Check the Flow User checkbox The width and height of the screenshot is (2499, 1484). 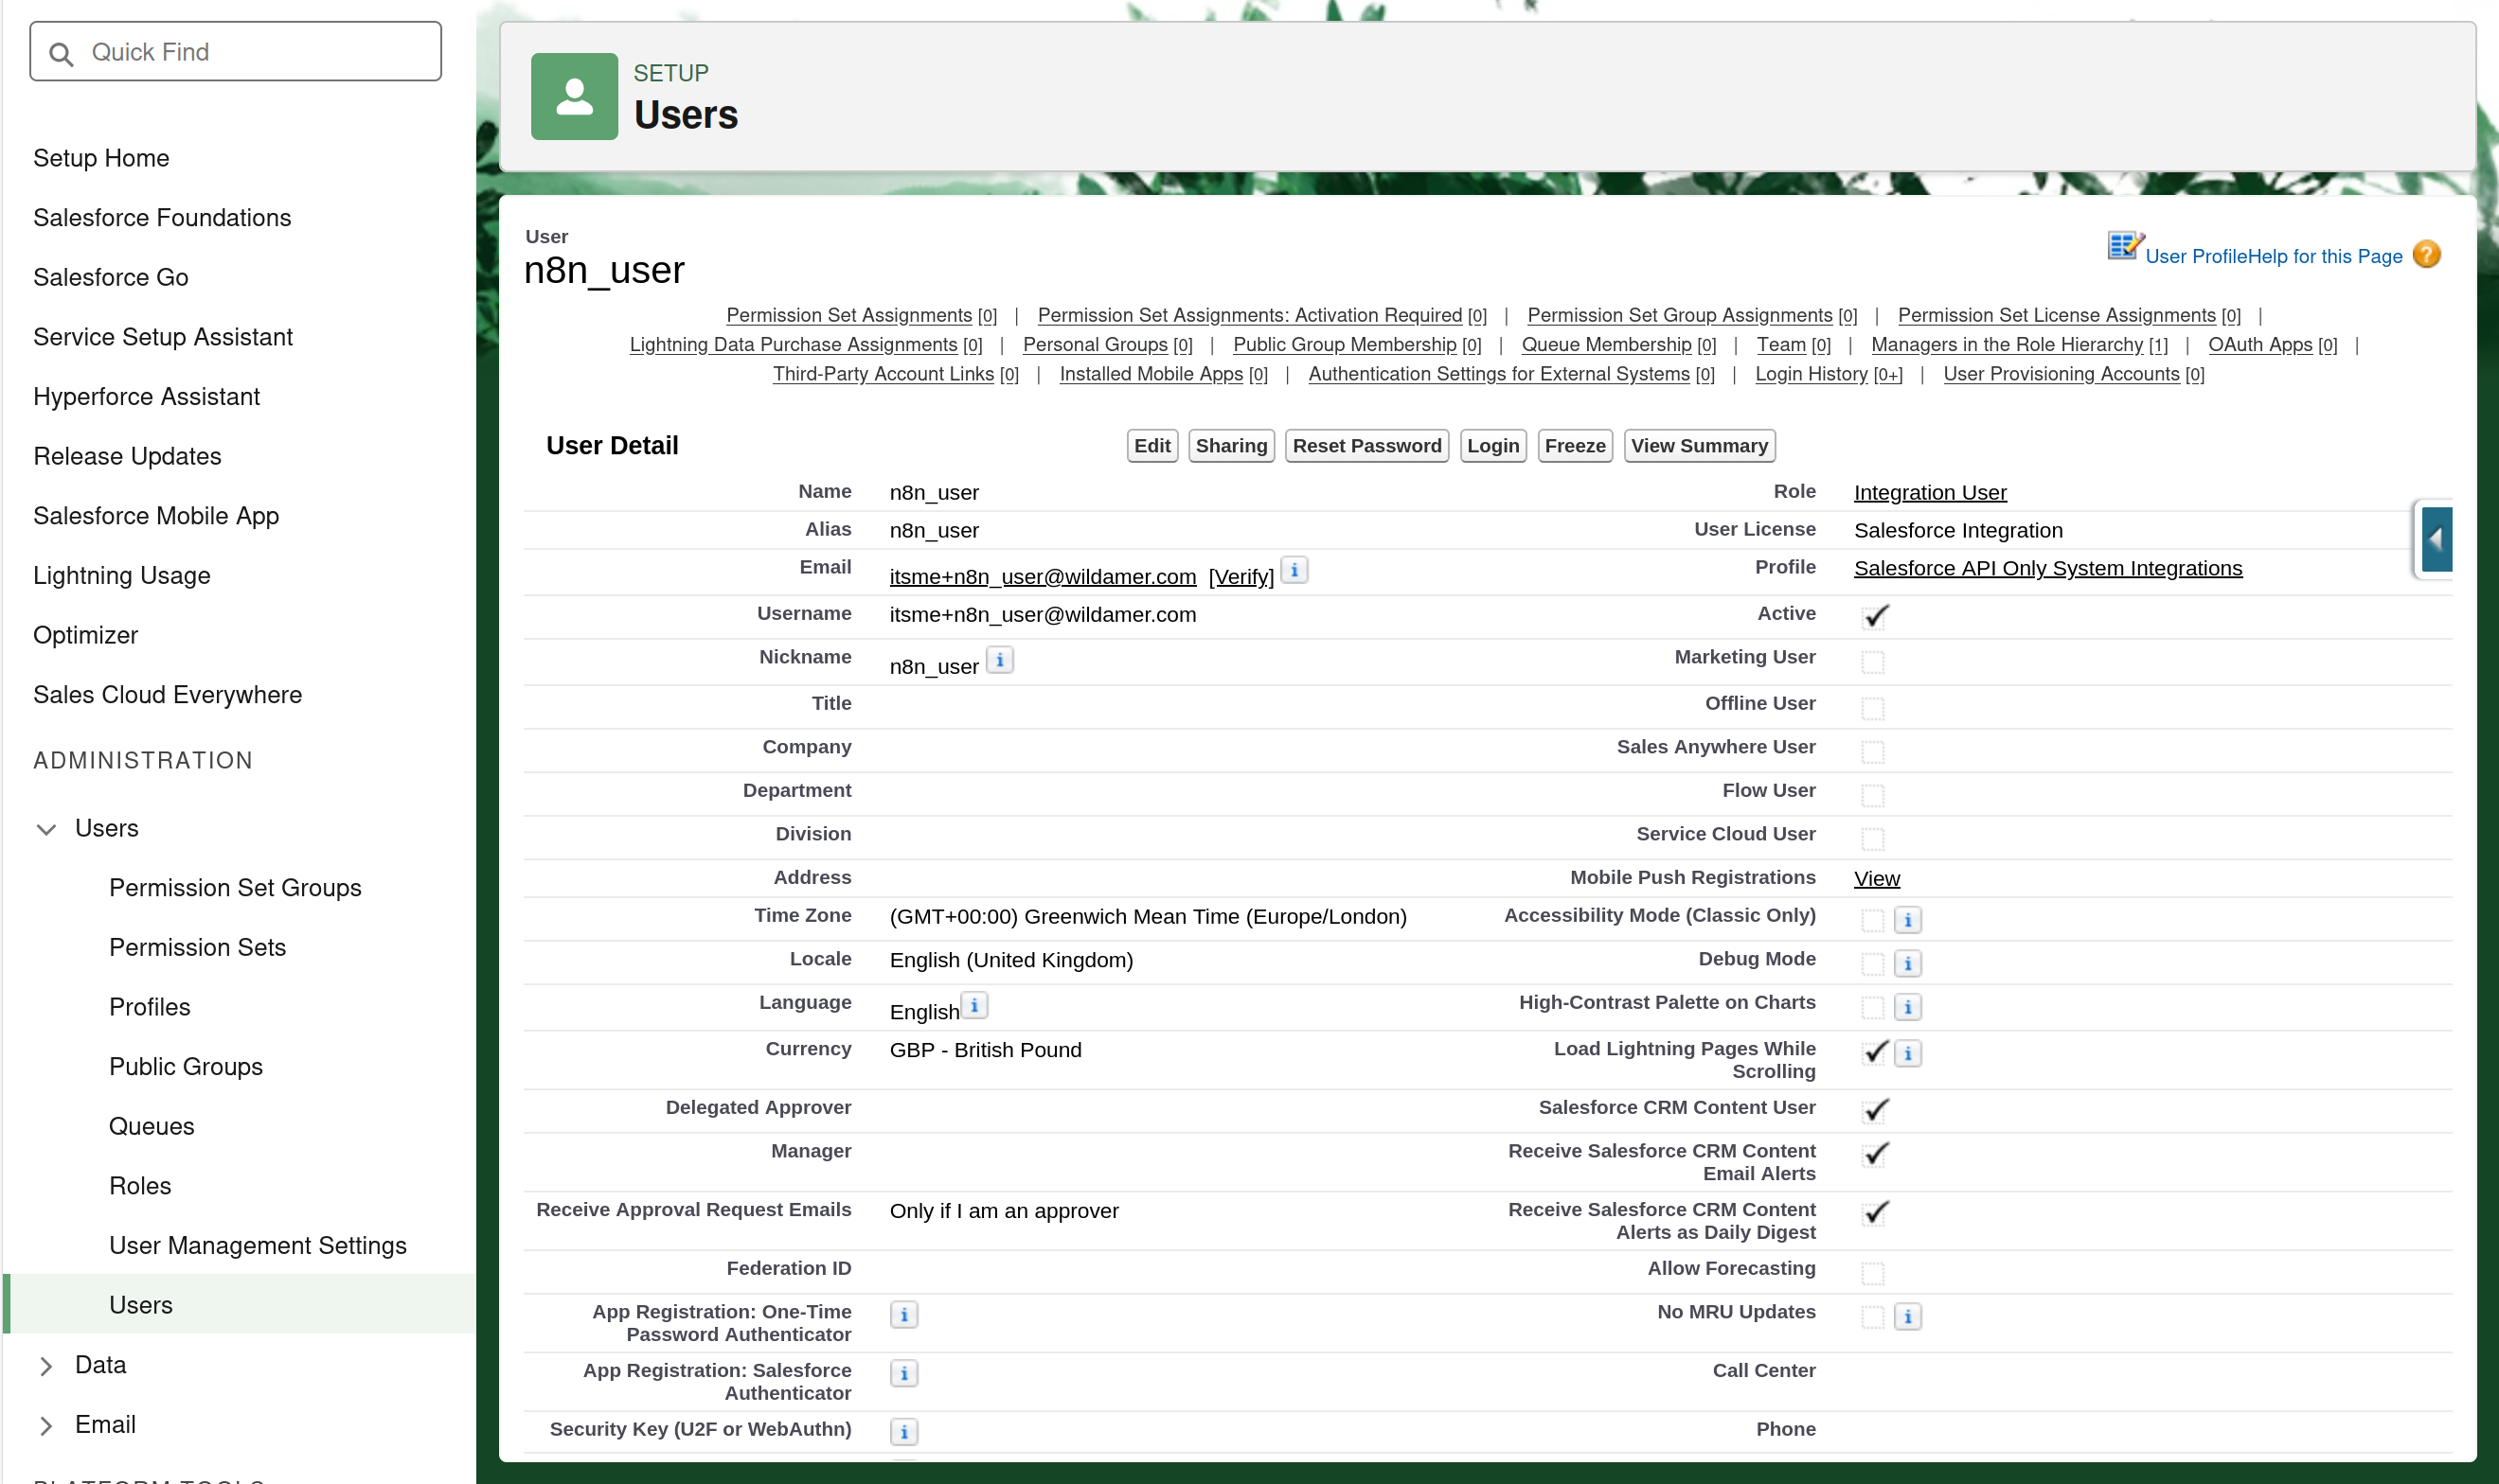click(x=1873, y=795)
